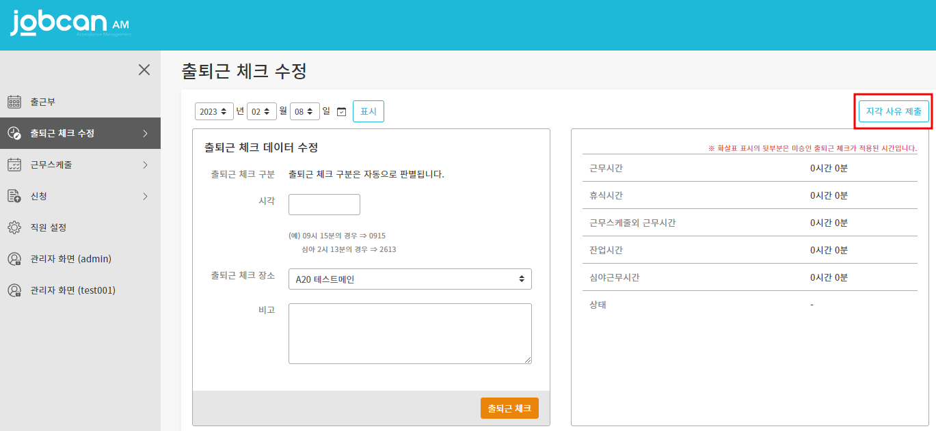Click the 신청 document icon
Viewport: 936px width, 431px height.
14,196
